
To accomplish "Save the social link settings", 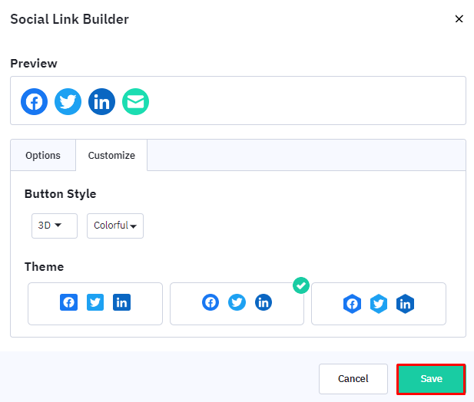I will [431, 379].
